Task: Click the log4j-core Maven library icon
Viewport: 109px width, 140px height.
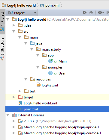Action: (x=21, y=133)
